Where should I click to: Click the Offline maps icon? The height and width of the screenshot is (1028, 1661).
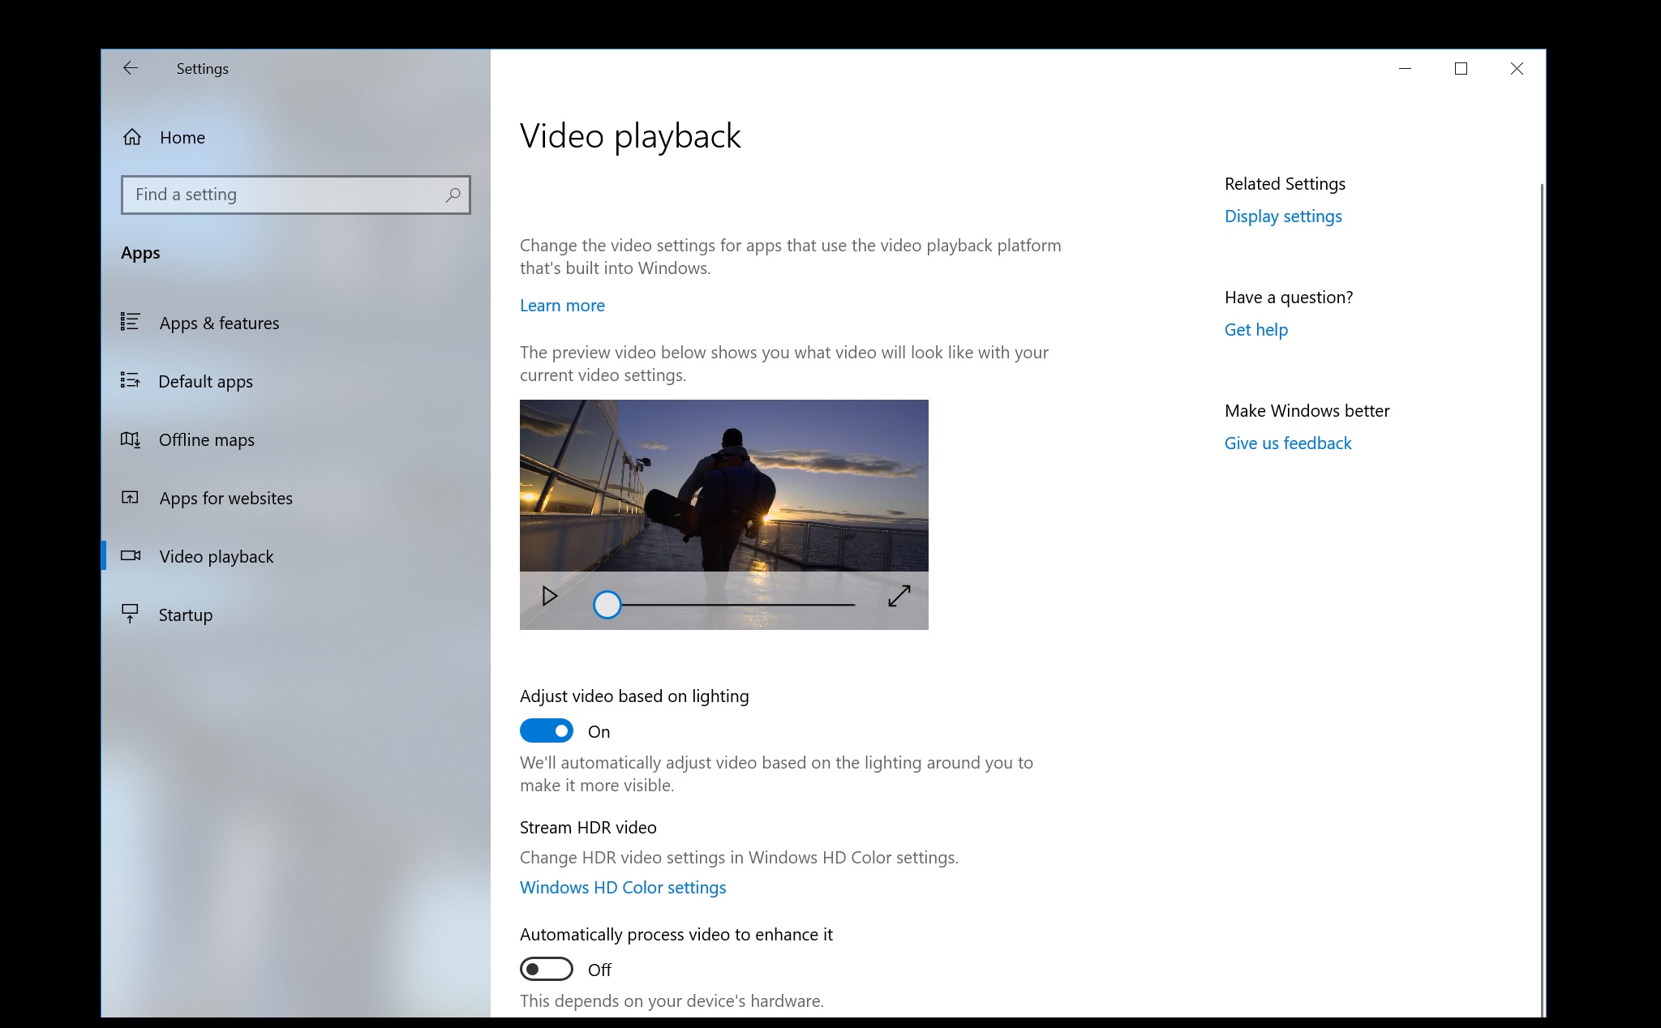[x=131, y=439]
